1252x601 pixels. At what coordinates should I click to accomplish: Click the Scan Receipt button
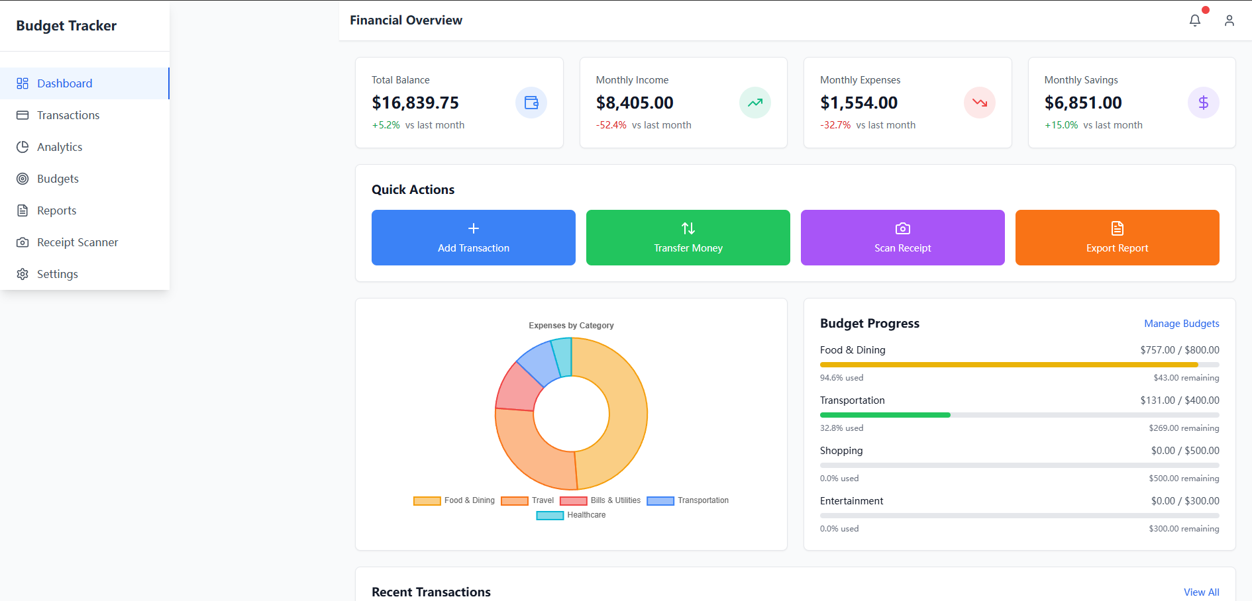pyautogui.click(x=902, y=238)
